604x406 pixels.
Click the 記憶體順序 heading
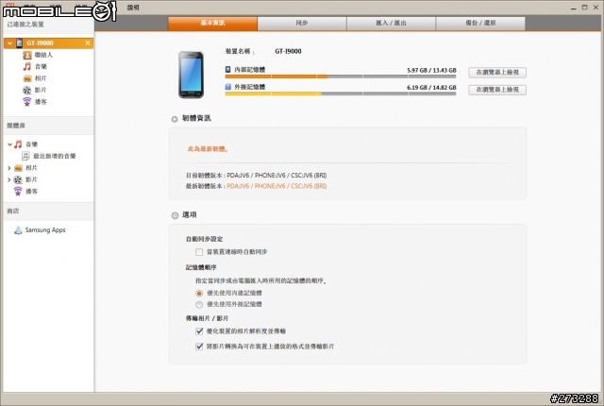(x=201, y=267)
